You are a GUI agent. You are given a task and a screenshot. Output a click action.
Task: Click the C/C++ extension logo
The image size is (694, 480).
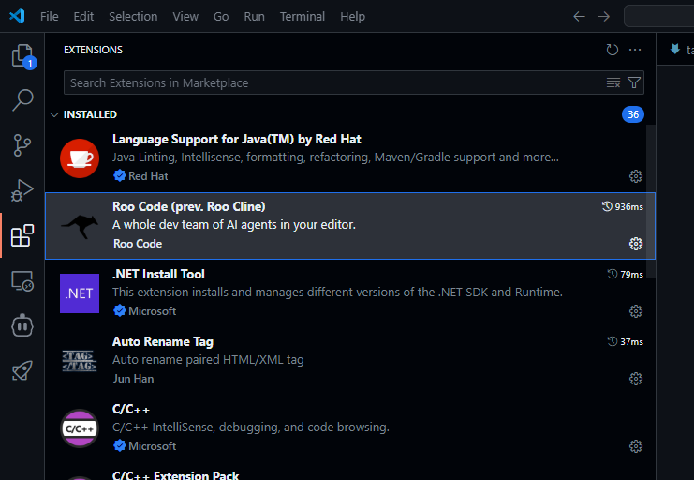[80, 428]
